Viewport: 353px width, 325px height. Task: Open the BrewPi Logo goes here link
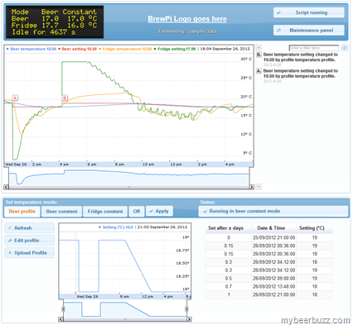point(187,19)
